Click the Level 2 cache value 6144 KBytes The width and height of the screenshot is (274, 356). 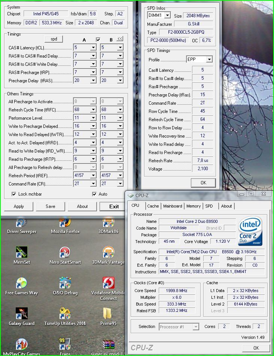246,304
